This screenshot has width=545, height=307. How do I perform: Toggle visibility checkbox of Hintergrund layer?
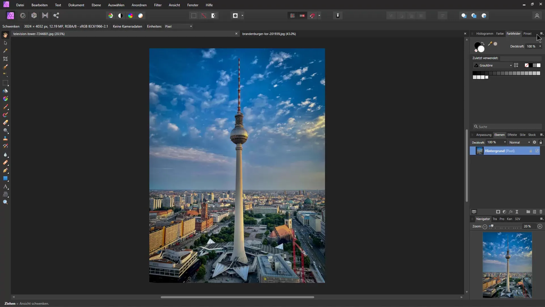pyautogui.click(x=537, y=151)
